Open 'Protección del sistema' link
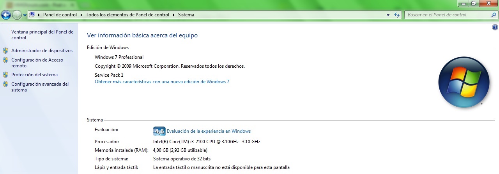This screenshot has width=499, height=174. 34,75
